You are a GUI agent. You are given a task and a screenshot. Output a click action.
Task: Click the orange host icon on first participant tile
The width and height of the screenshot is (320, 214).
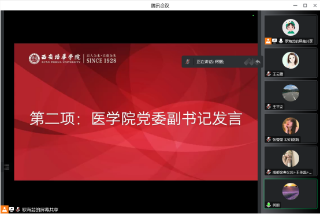click(x=268, y=41)
